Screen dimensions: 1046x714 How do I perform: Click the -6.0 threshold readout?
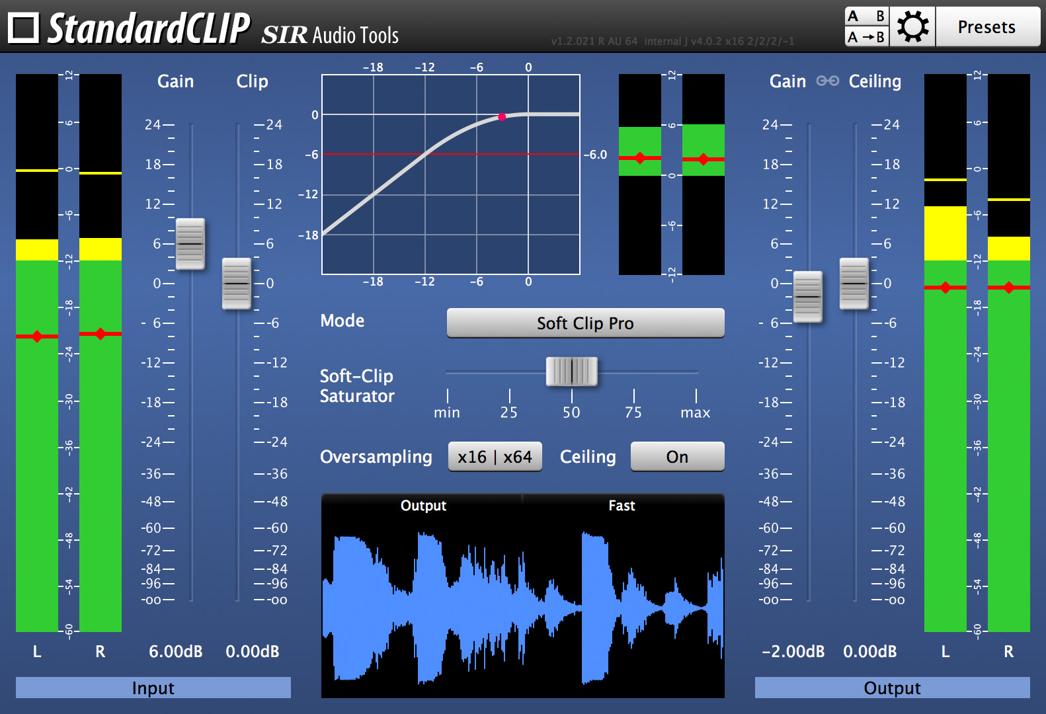(595, 155)
